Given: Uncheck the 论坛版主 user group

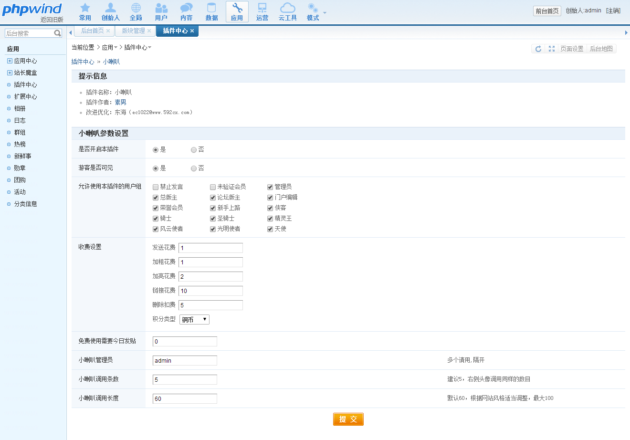Looking at the screenshot, I should (213, 198).
